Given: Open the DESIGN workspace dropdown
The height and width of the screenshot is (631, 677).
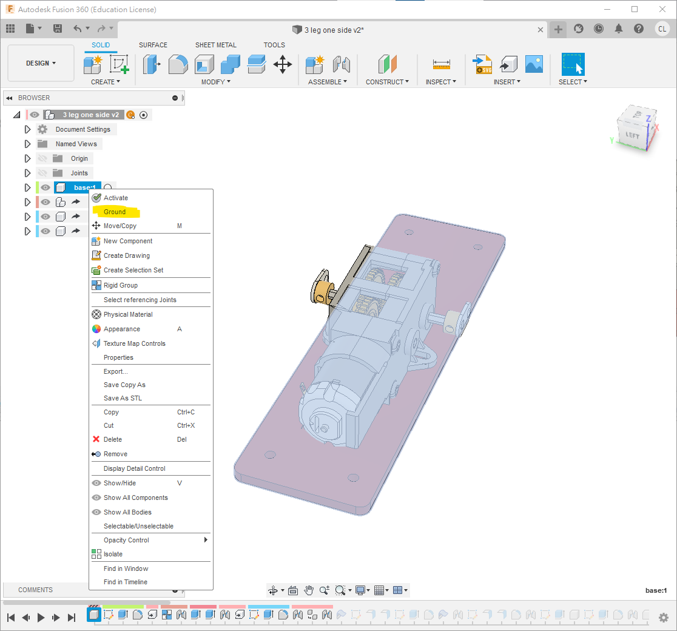Looking at the screenshot, I should click(41, 63).
